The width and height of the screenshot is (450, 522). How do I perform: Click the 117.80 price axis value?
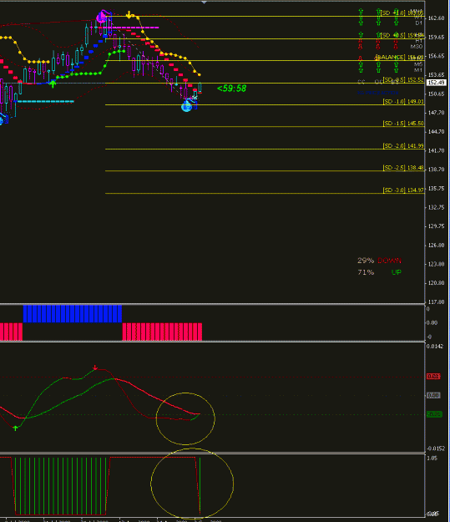tap(436, 302)
